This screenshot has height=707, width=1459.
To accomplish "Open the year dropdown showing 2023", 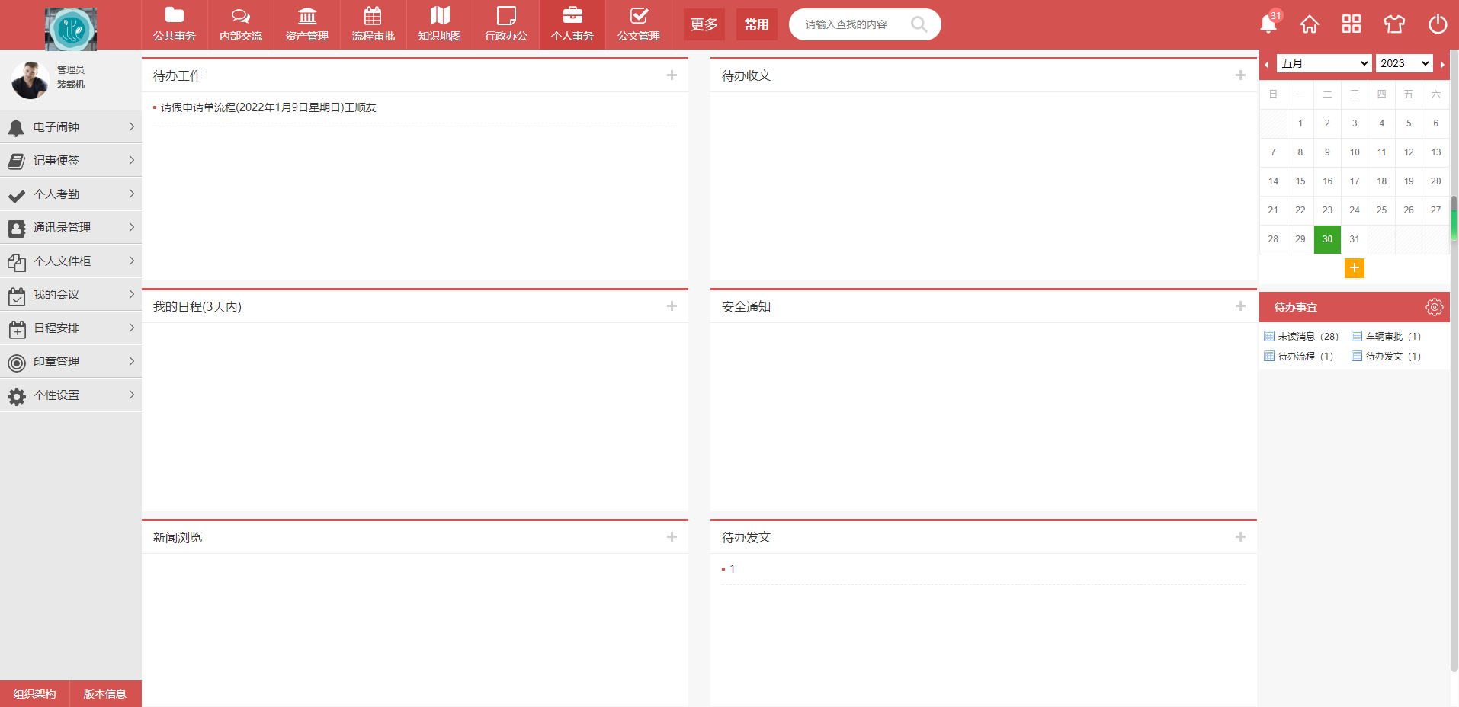I will 1404,63.
